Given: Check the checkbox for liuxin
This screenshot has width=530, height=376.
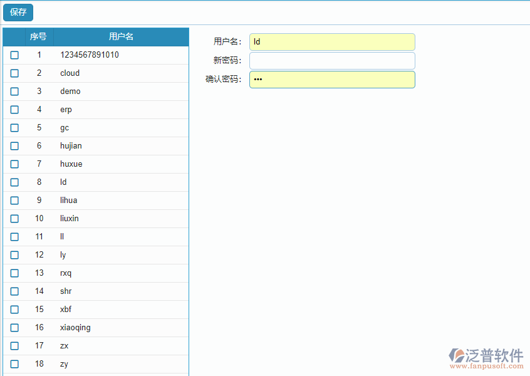Looking at the screenshot, I should [14, 218].
